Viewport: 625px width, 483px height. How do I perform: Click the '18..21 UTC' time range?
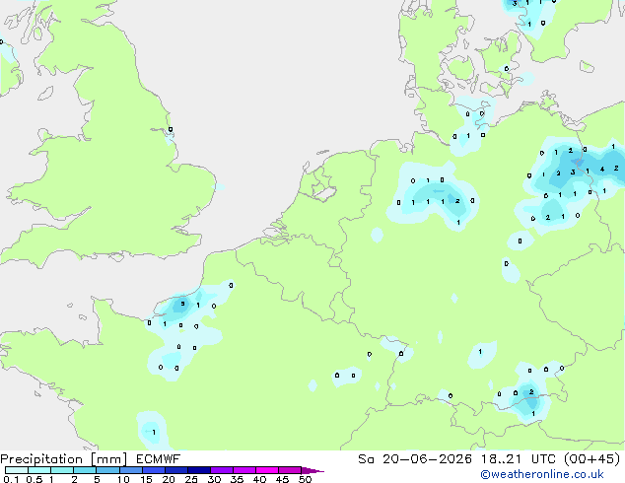tap(518, 459)
